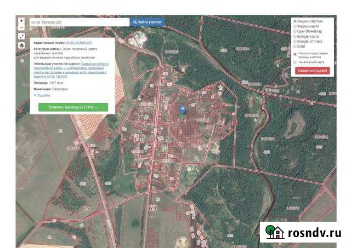Zoom in with the plus button
The image size is (351, 248).
tap(21, 20)
